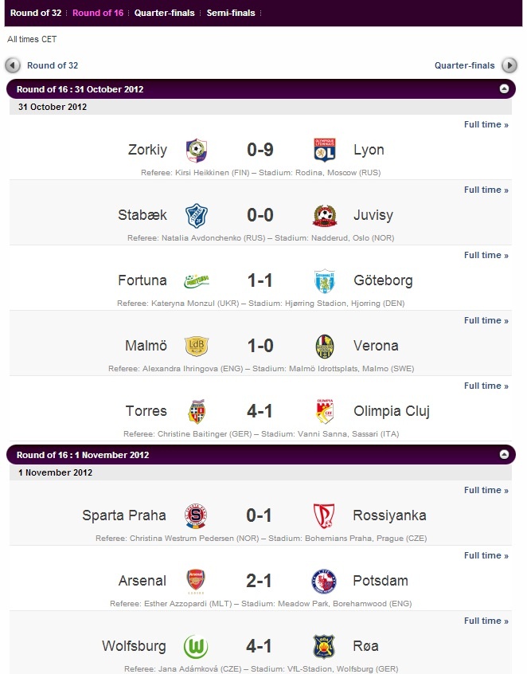Click the Malmö LdB badge
Screen dimensions: 527x674
point(197,346)
